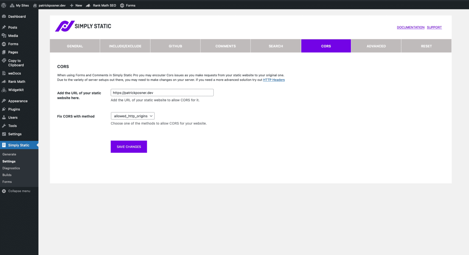This screenshot has height=255, width=469.
Task: Open the Copy to Clipboard sidebar icon
Action: pyautogui.click(x=4, y=60)
